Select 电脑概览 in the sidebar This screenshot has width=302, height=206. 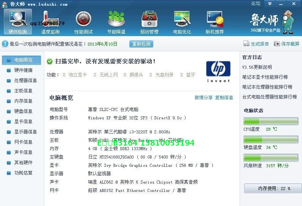click(x=22, y=60)
